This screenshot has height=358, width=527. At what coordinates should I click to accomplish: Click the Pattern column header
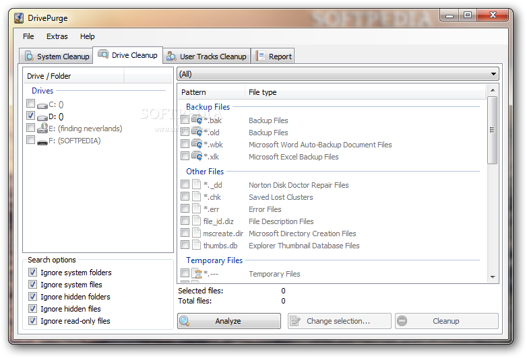tap(212, 92)
